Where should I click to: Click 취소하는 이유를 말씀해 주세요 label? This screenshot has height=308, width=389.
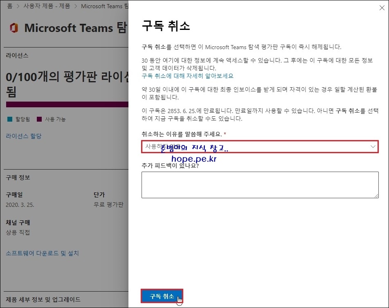[182, 134]
